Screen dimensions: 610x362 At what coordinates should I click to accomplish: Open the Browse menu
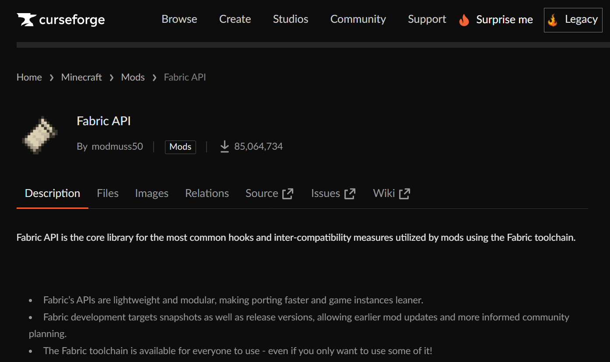(x=179, y=19)
